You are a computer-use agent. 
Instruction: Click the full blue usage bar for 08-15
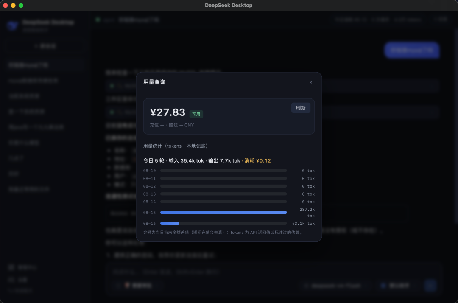tap(223, 213)
